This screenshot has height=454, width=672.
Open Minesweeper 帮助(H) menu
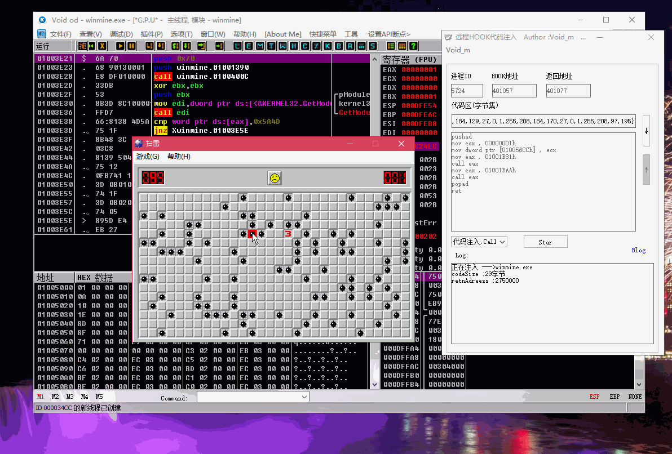coord(179,157)
